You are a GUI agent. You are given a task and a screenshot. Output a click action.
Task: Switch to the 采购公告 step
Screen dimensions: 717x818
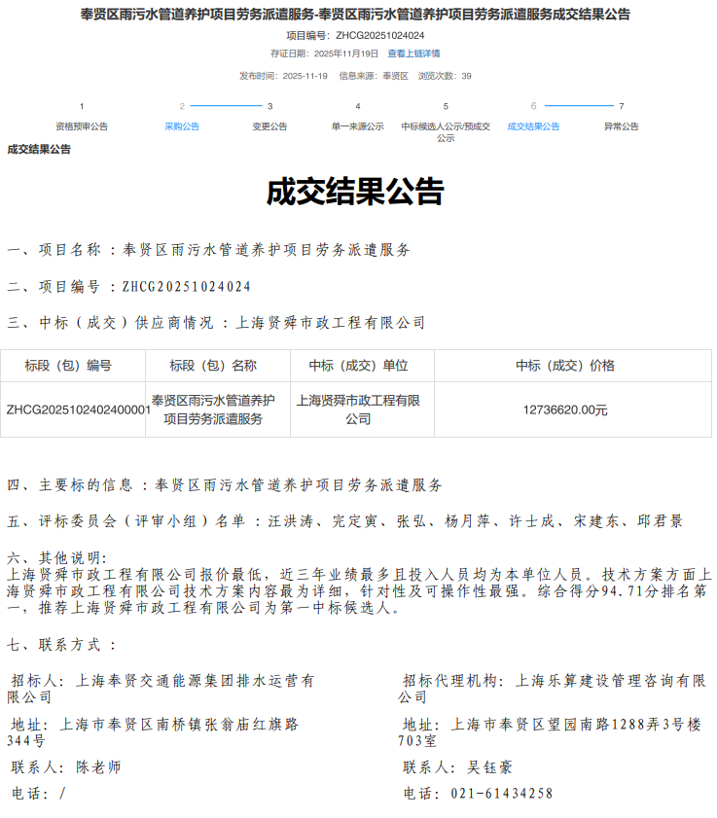point(182,126)
